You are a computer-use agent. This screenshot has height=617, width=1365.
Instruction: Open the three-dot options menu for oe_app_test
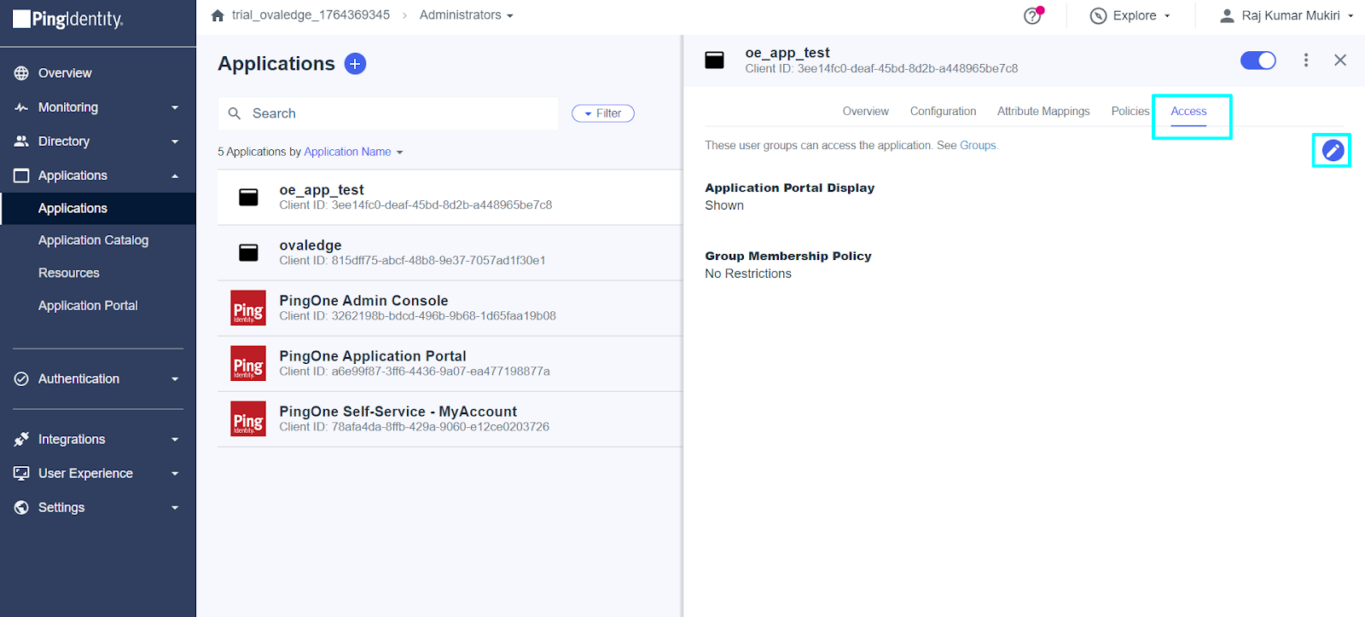pos(1306,60)
